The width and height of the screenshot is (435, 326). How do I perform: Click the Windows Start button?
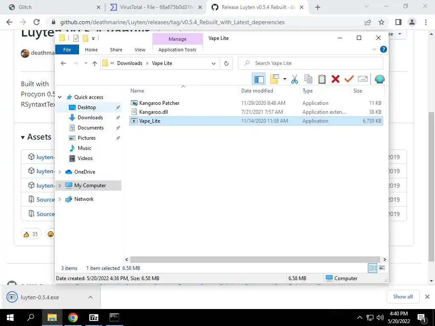tap(10, 318)
